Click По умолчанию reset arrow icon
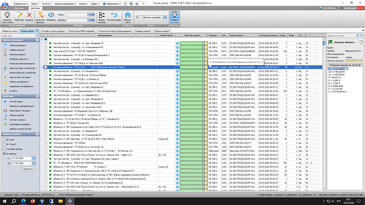This screenshot has height=205, width=365. [114, 17]
